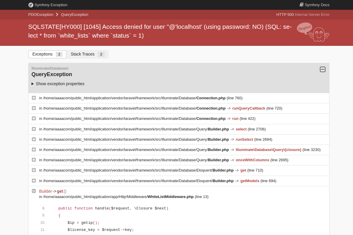The image size is (353, 235).
Task: Expand trace getModels line 694
Action: point(34,181)
